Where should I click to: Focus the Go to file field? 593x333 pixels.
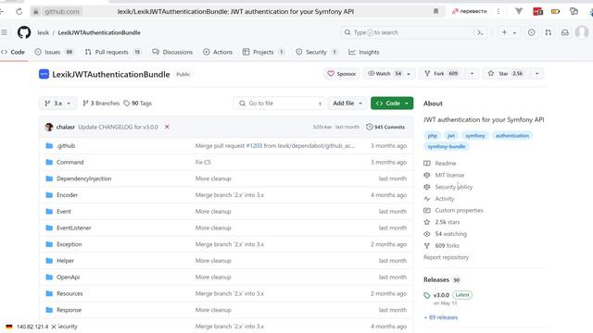(x=280, y=103)
